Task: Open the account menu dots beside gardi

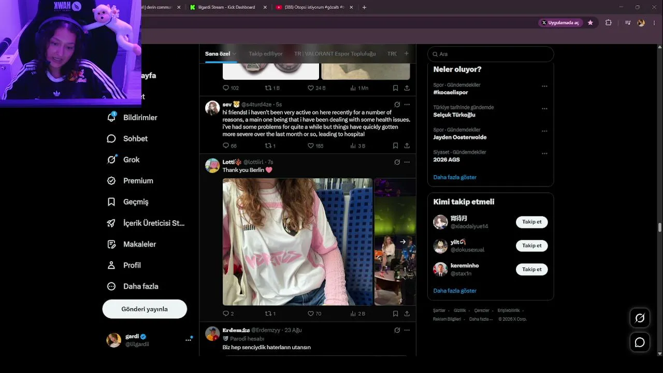Action: (x=188, y=340)
